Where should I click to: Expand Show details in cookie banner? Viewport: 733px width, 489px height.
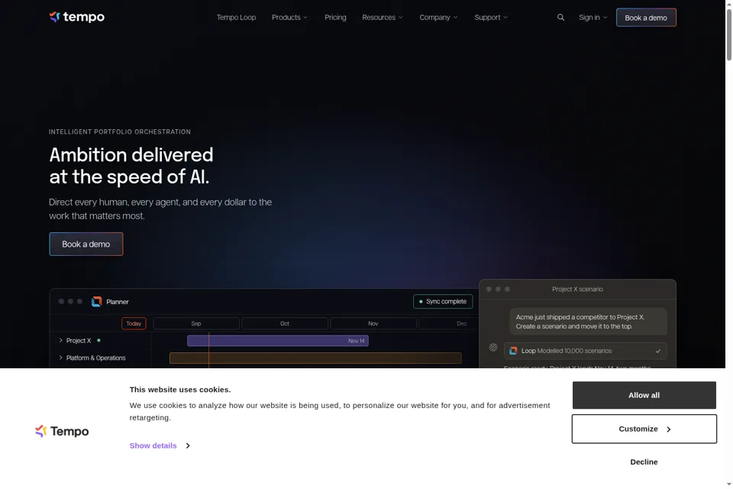pos(160,445)
